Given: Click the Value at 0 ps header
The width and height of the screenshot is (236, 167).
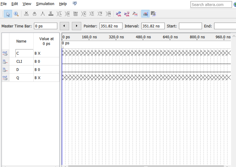Looking at the screenshot, I should 46,41.
